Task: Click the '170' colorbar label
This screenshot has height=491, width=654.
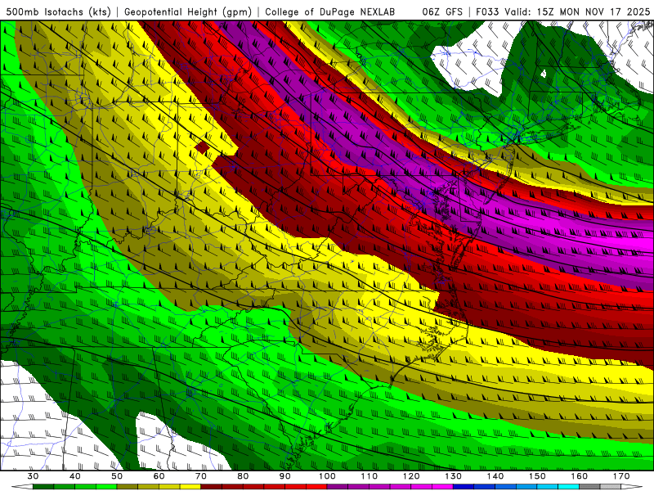Action: tap(621, 476)
